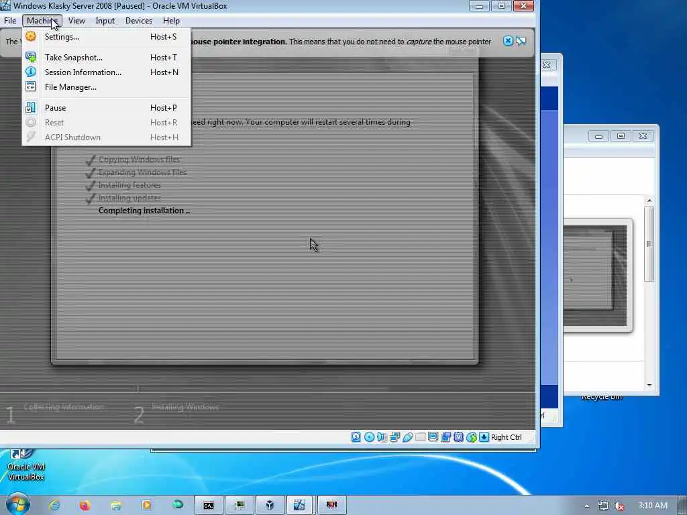Click the Session Information info icon
This screenshot has height=515, width=687.
31,72
